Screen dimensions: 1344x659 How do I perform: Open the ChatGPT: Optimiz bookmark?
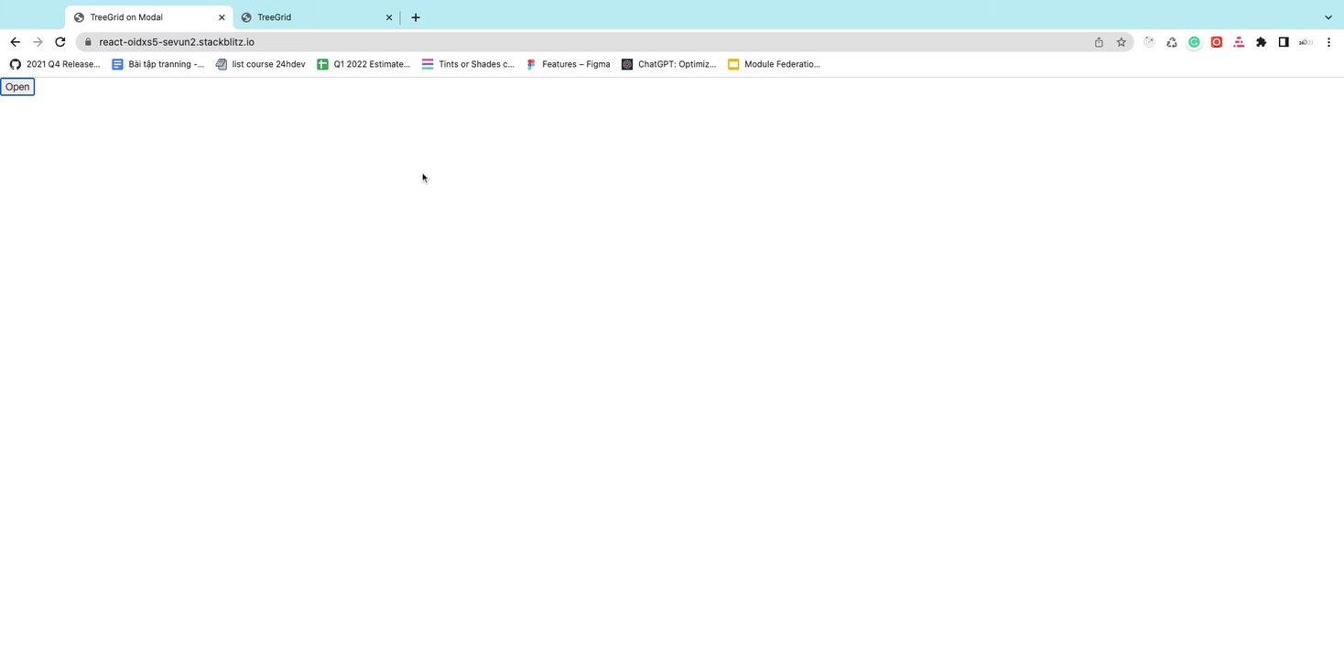coord(669,64)
